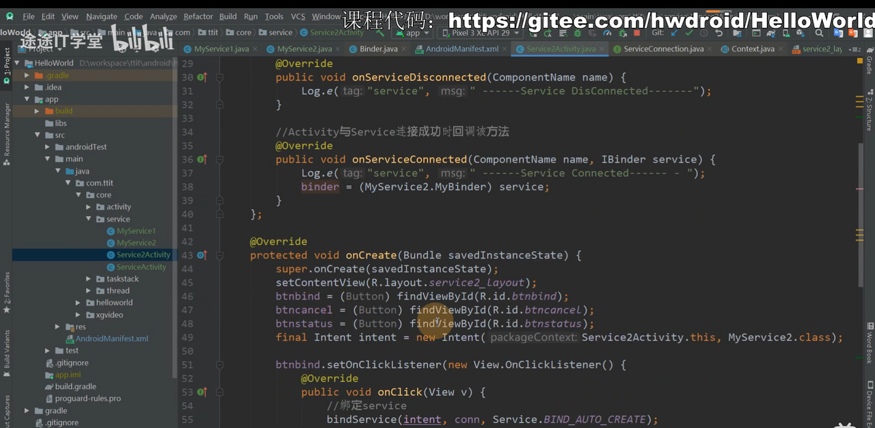Expand the activity package node
This screenshot has width=875, height=428.
coord(90,206)
